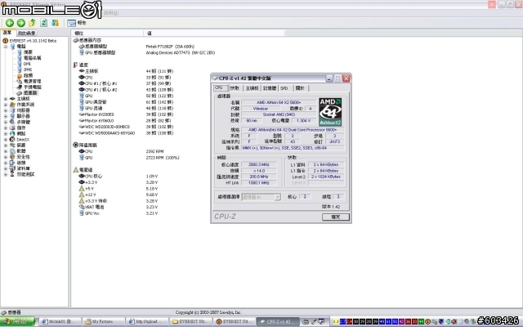Click the green Forward arrow in EVEREST toolbar
The image size is (523, 327).
point(21,23)
